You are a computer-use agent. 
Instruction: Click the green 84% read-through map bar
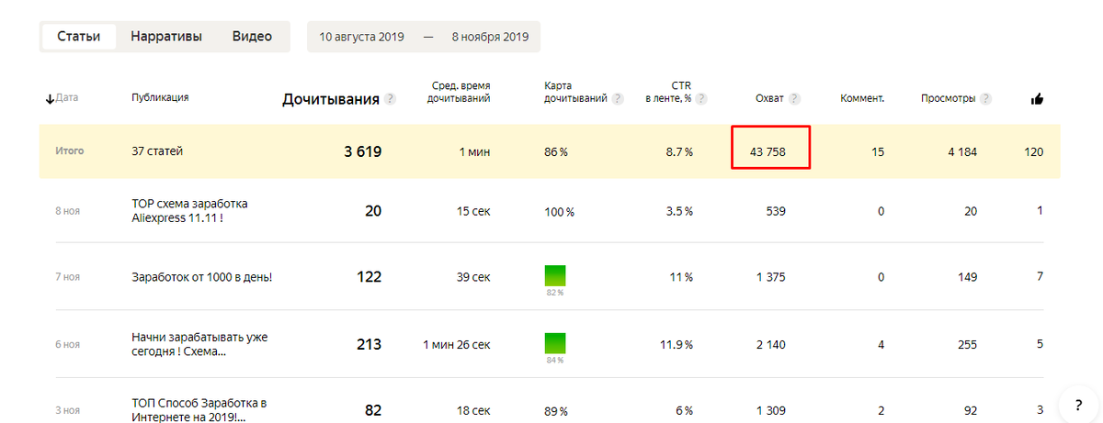[x=554, y=343]
